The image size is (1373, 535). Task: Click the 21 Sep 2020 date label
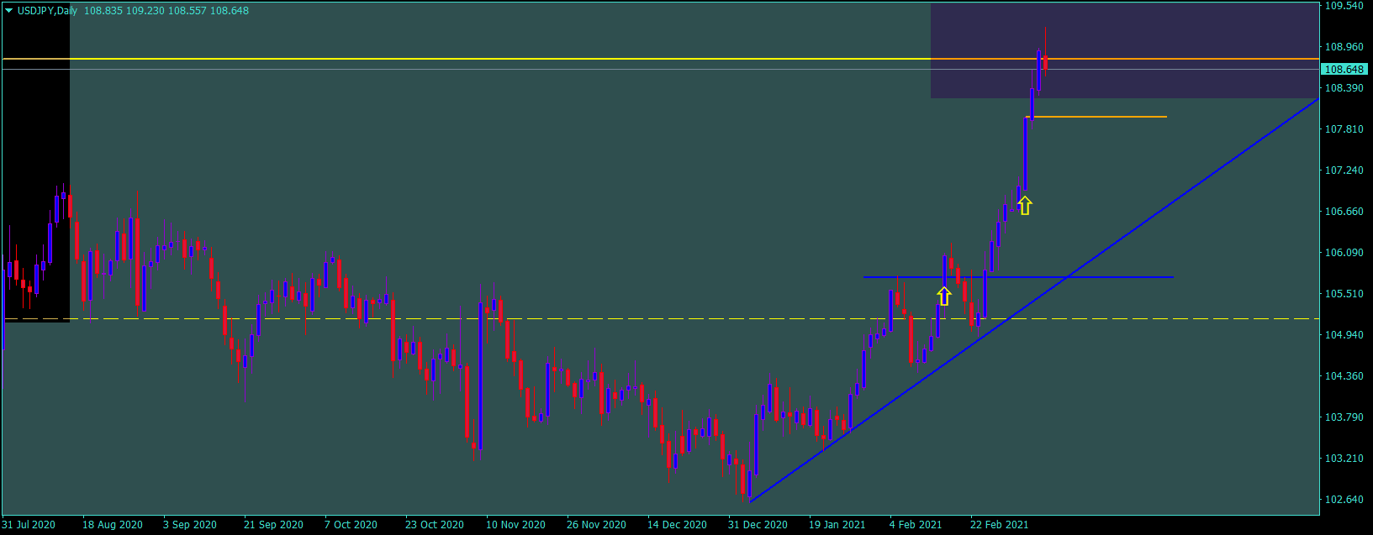[x=273, y=525]
